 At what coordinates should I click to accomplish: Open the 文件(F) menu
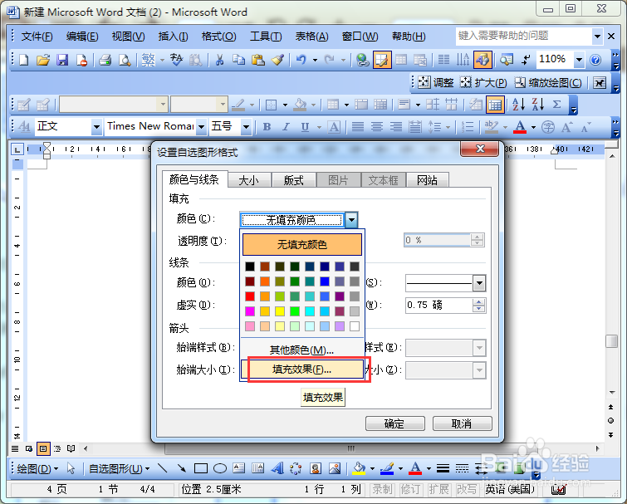(x=37, y=37)
